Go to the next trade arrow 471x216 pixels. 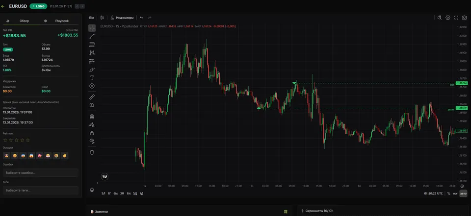[x=82, y=6]
